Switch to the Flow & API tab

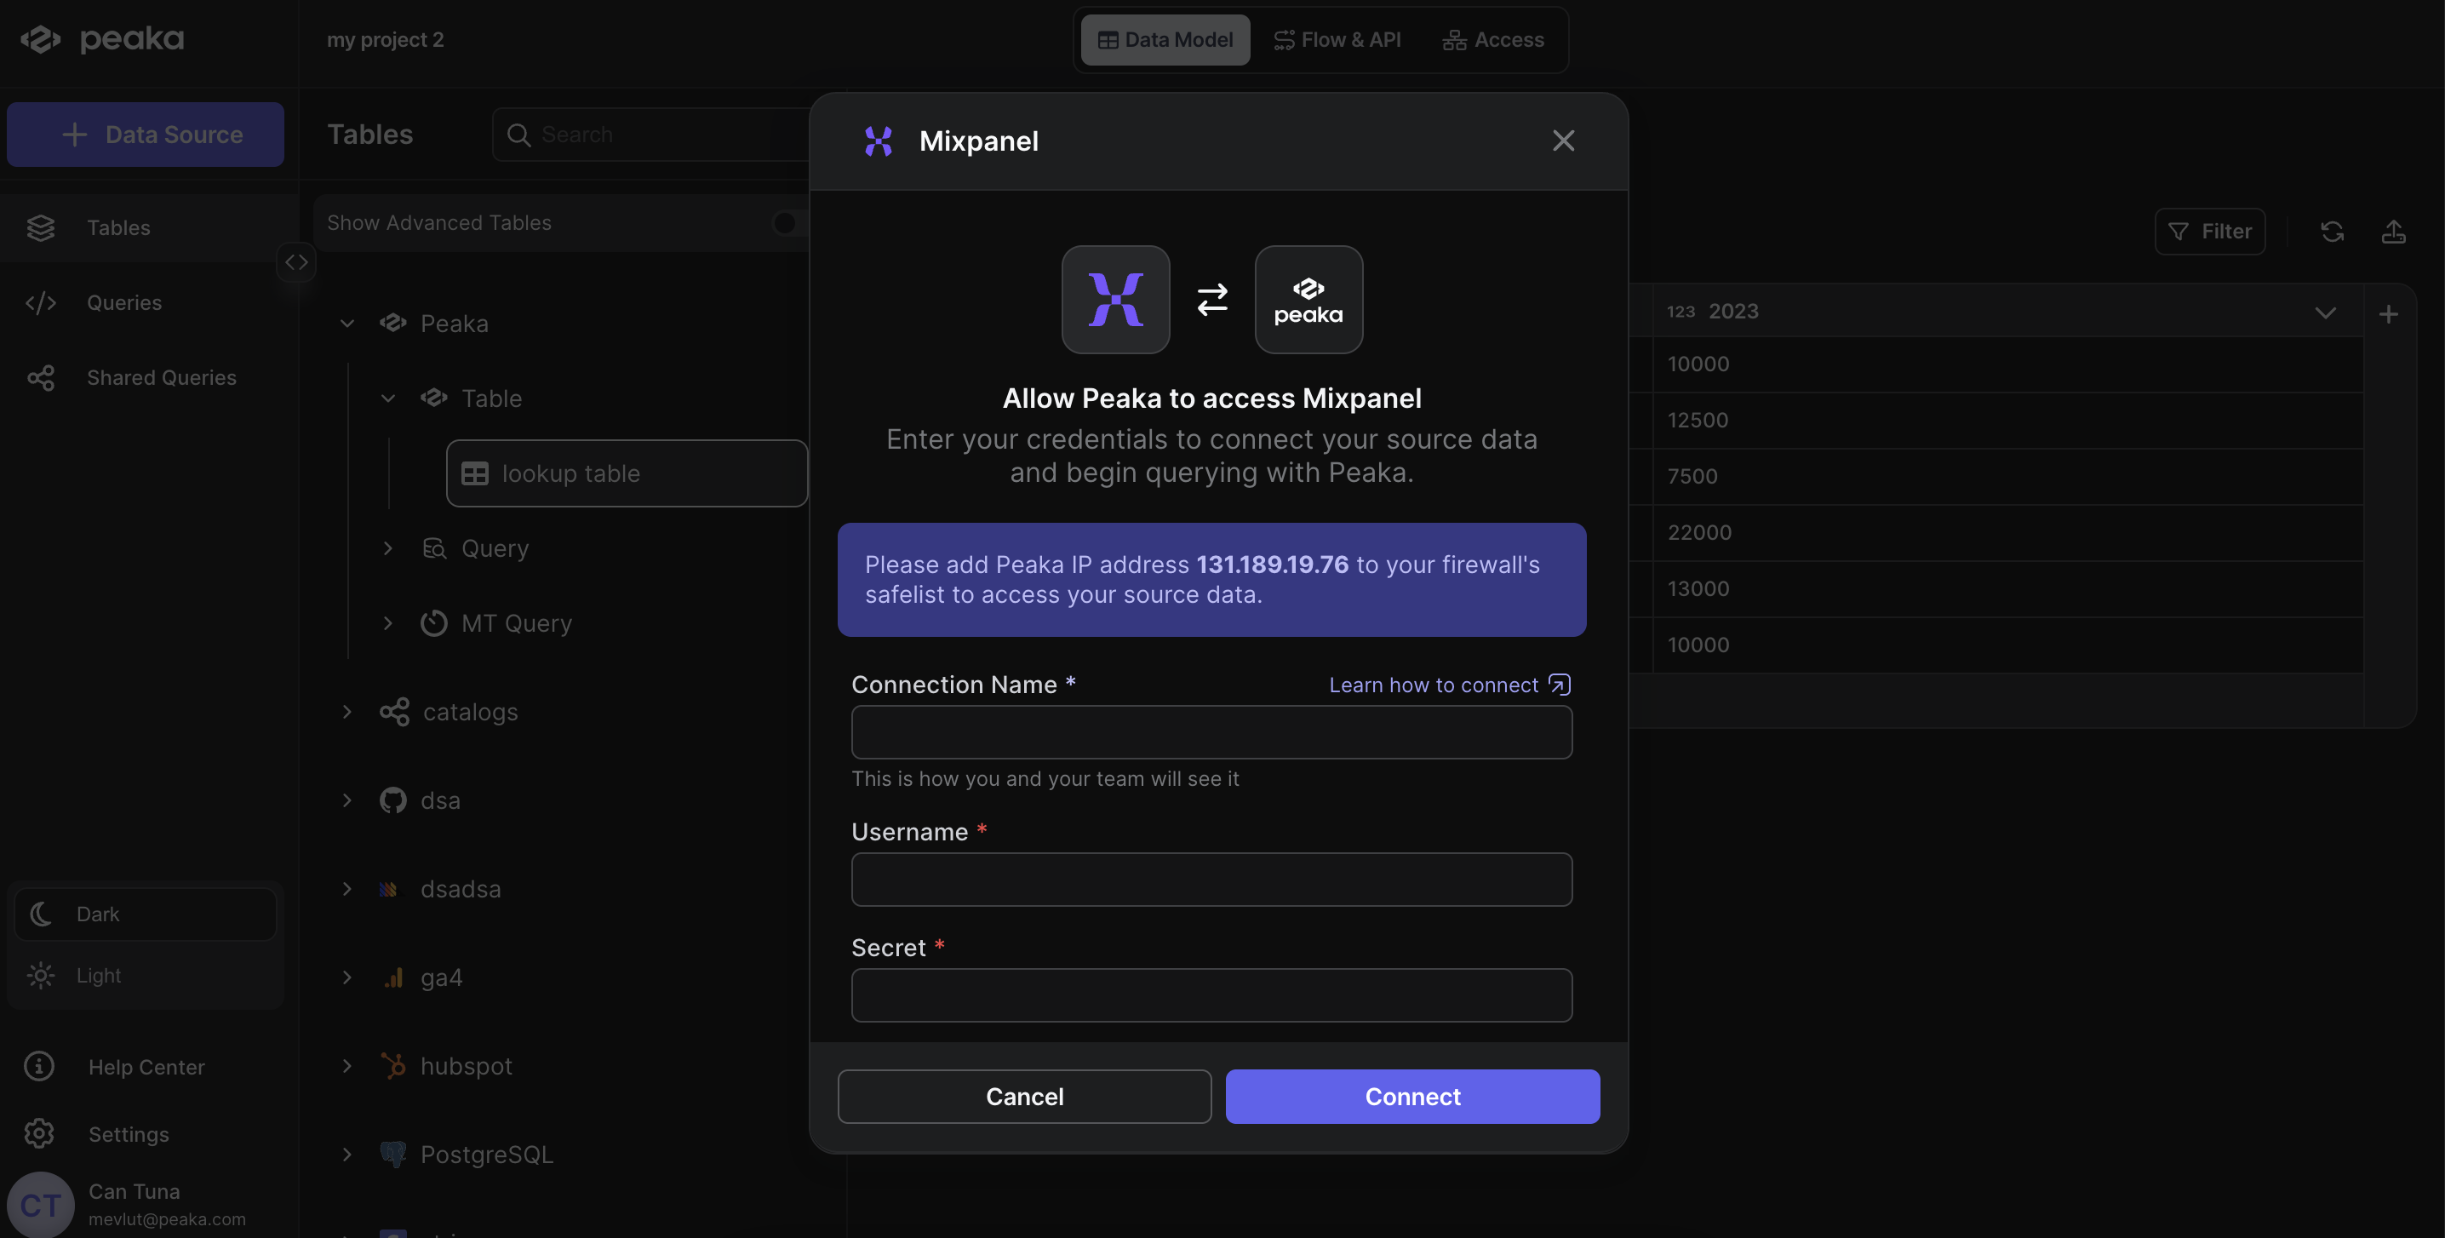1337,40
